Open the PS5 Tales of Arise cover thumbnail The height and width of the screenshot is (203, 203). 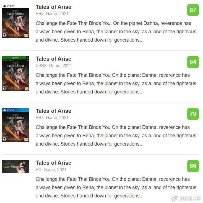tap(15, 21)
